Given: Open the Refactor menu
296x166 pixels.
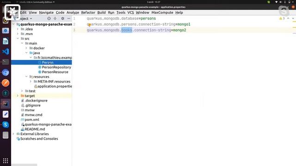Looking at the screenshot, I should tap(88, 12).
